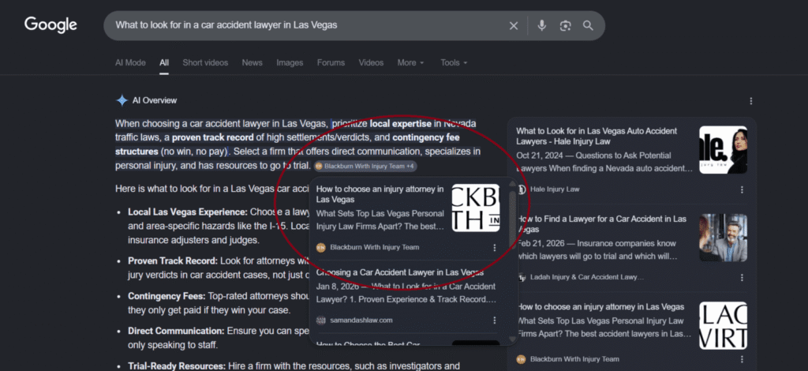The image size is (808, 371).
Task: Clear the search query with X icon
Action: pos(513,26)
